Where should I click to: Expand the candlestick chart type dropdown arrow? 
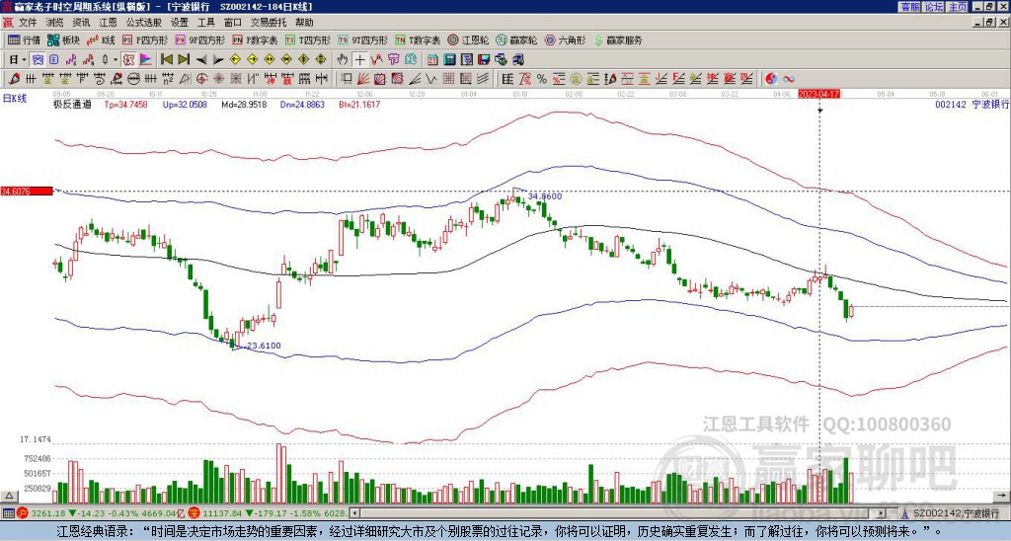click(116, 59)
